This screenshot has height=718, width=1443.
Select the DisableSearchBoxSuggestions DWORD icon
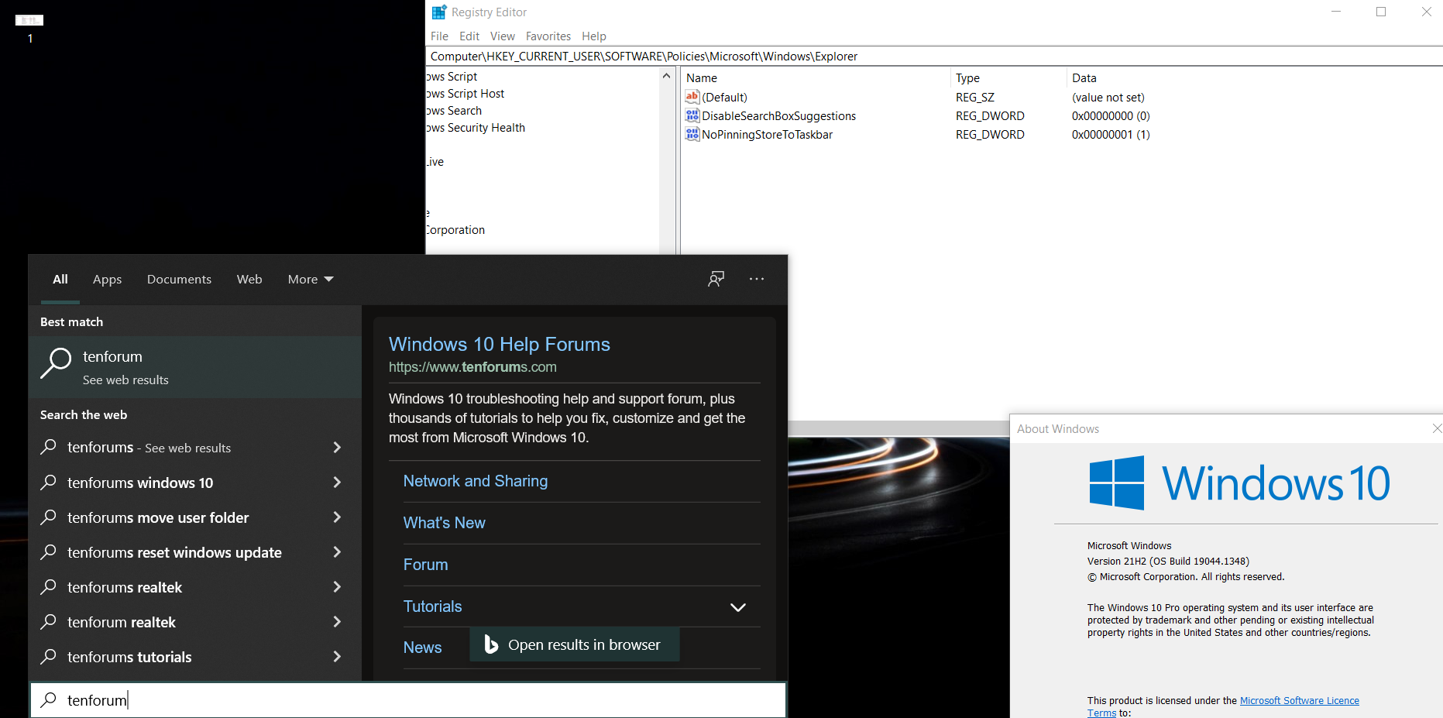(692, 115)
